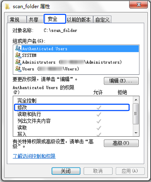Click the permissions list scroll up arrow
151x182 pixels.
[x=136, y=100]
